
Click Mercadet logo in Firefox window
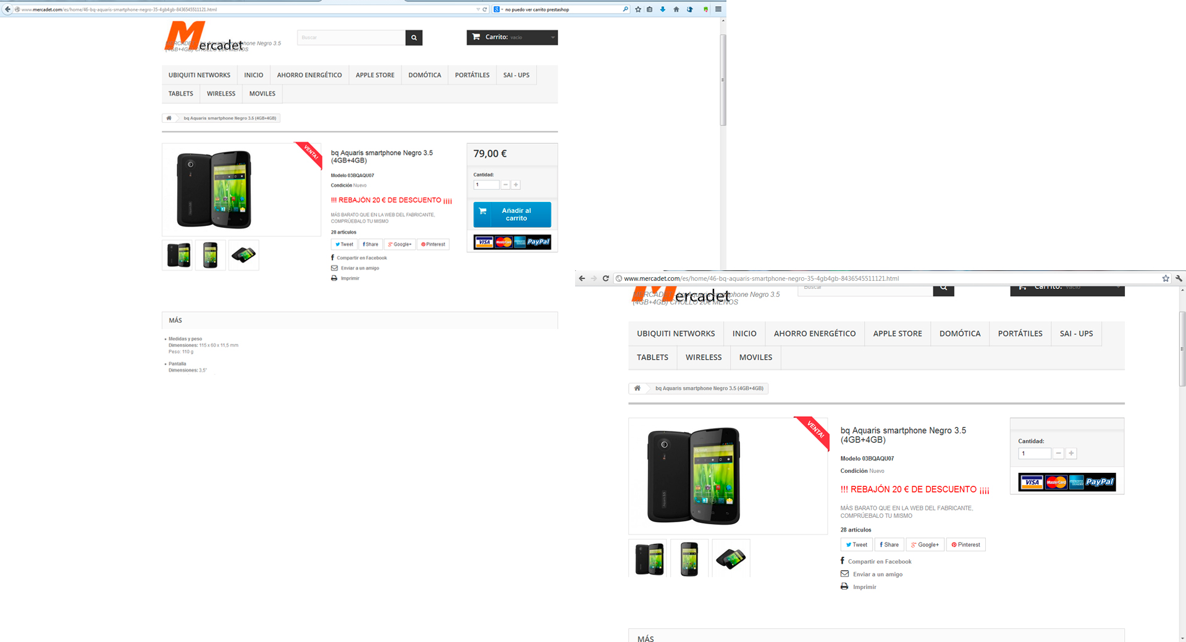point(204,37)
